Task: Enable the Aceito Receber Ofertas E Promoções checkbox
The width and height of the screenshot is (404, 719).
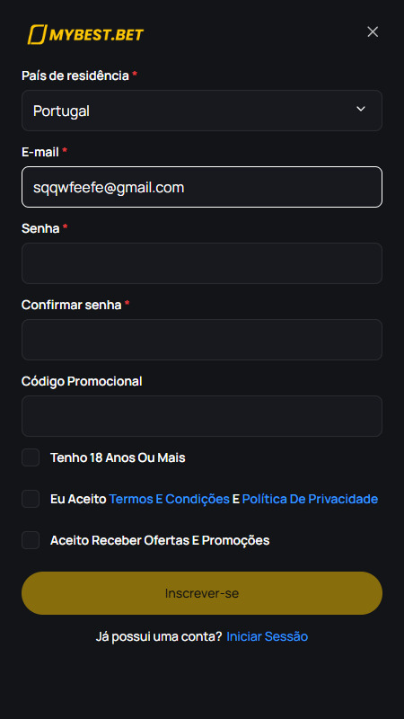Action: point(31,540)
